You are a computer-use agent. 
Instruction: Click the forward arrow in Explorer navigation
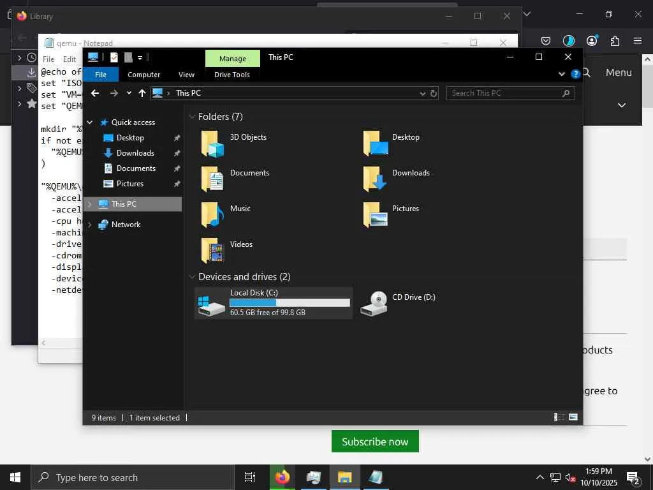tap(114, 93)
